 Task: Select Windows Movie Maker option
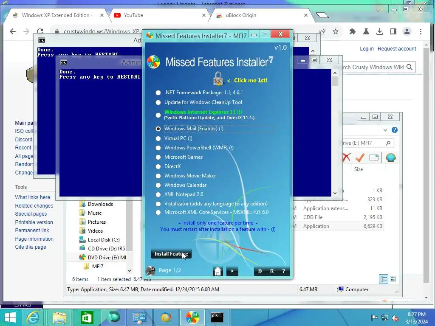[x=158, y=176]
